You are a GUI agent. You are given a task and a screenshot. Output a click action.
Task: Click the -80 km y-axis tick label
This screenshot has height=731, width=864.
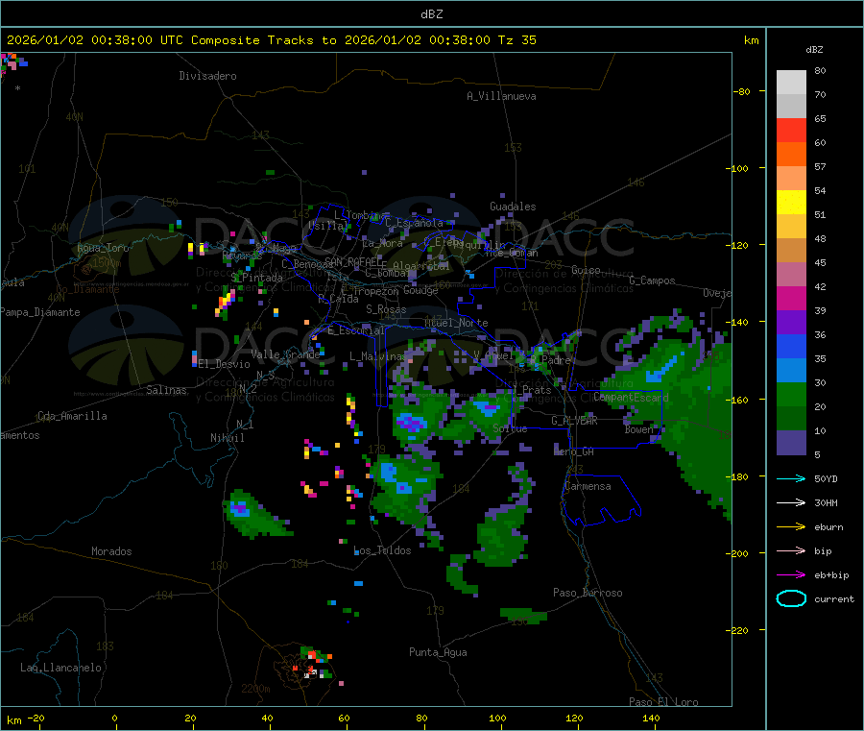point(741,91)
